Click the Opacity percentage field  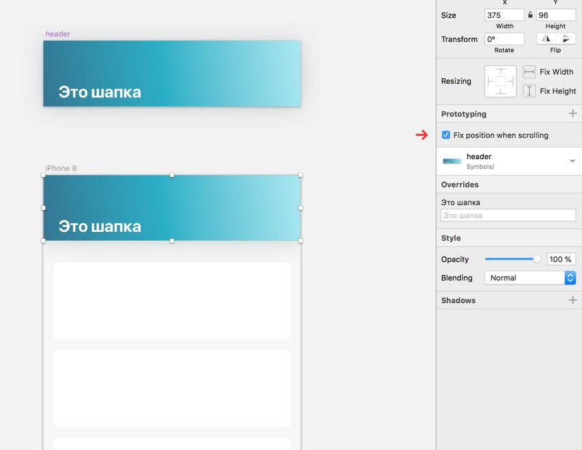click(561, 259)
